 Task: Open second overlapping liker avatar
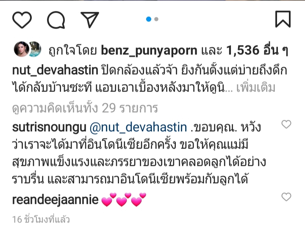[x=36, y=49]
